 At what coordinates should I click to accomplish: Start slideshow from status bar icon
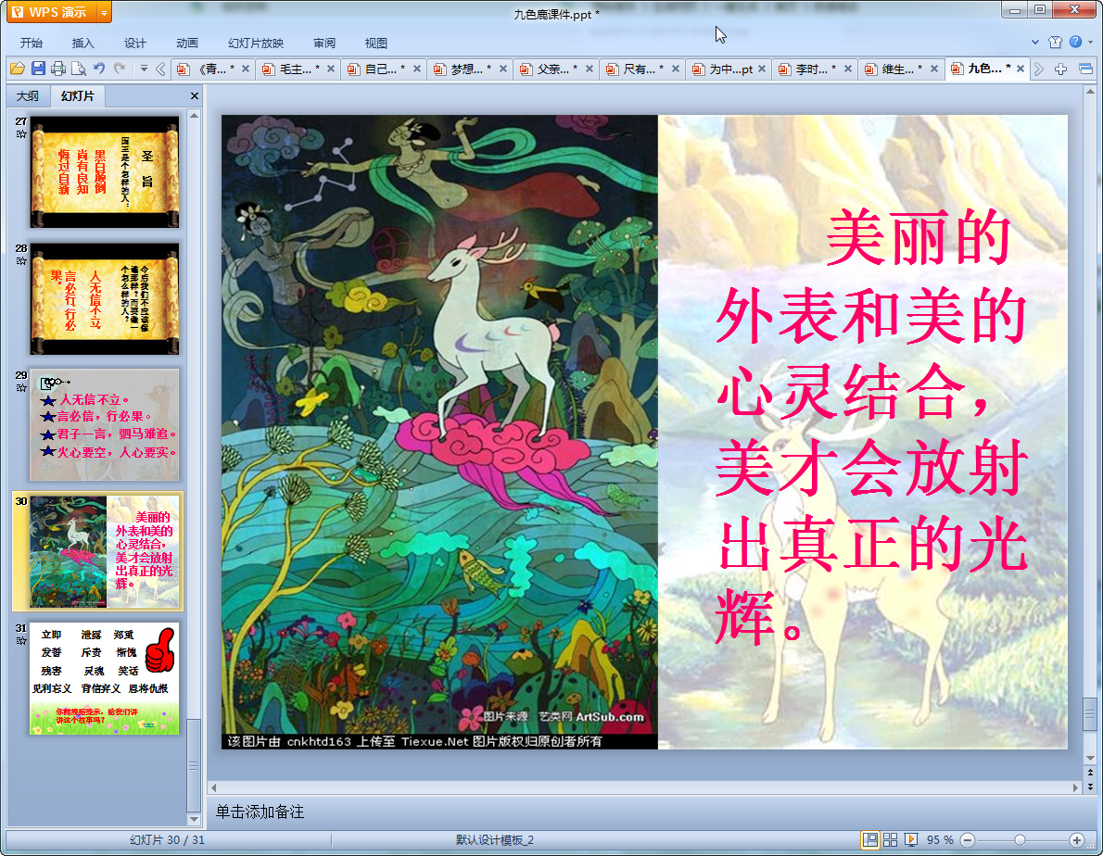coord(911,839)
